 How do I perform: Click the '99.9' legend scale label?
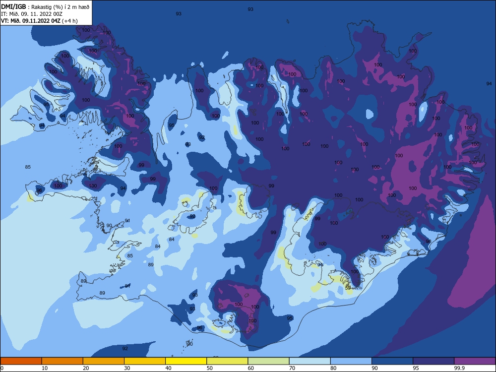[x=459, y=368]
